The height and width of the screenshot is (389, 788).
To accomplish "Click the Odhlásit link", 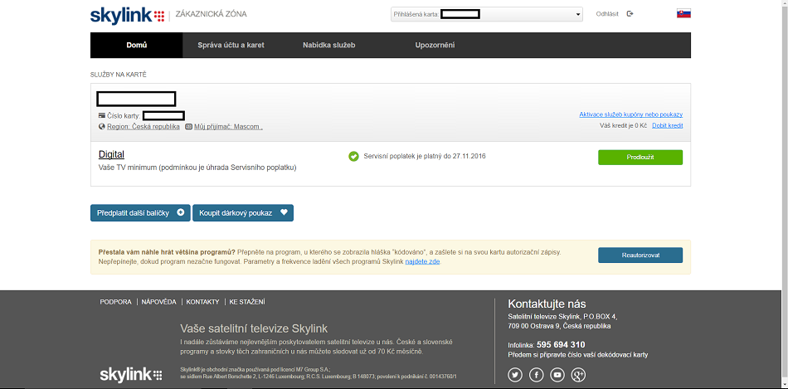I will pos(607,14).
